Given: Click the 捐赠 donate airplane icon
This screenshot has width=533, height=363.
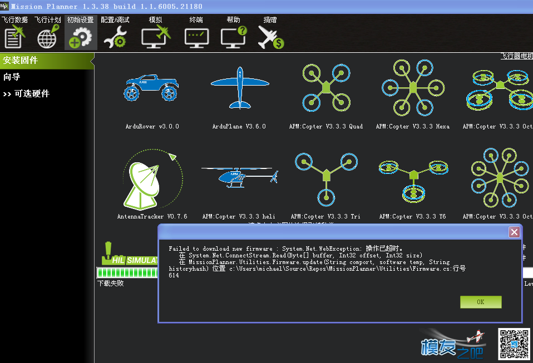Looking at the screenshot, I should coord(270,37).
